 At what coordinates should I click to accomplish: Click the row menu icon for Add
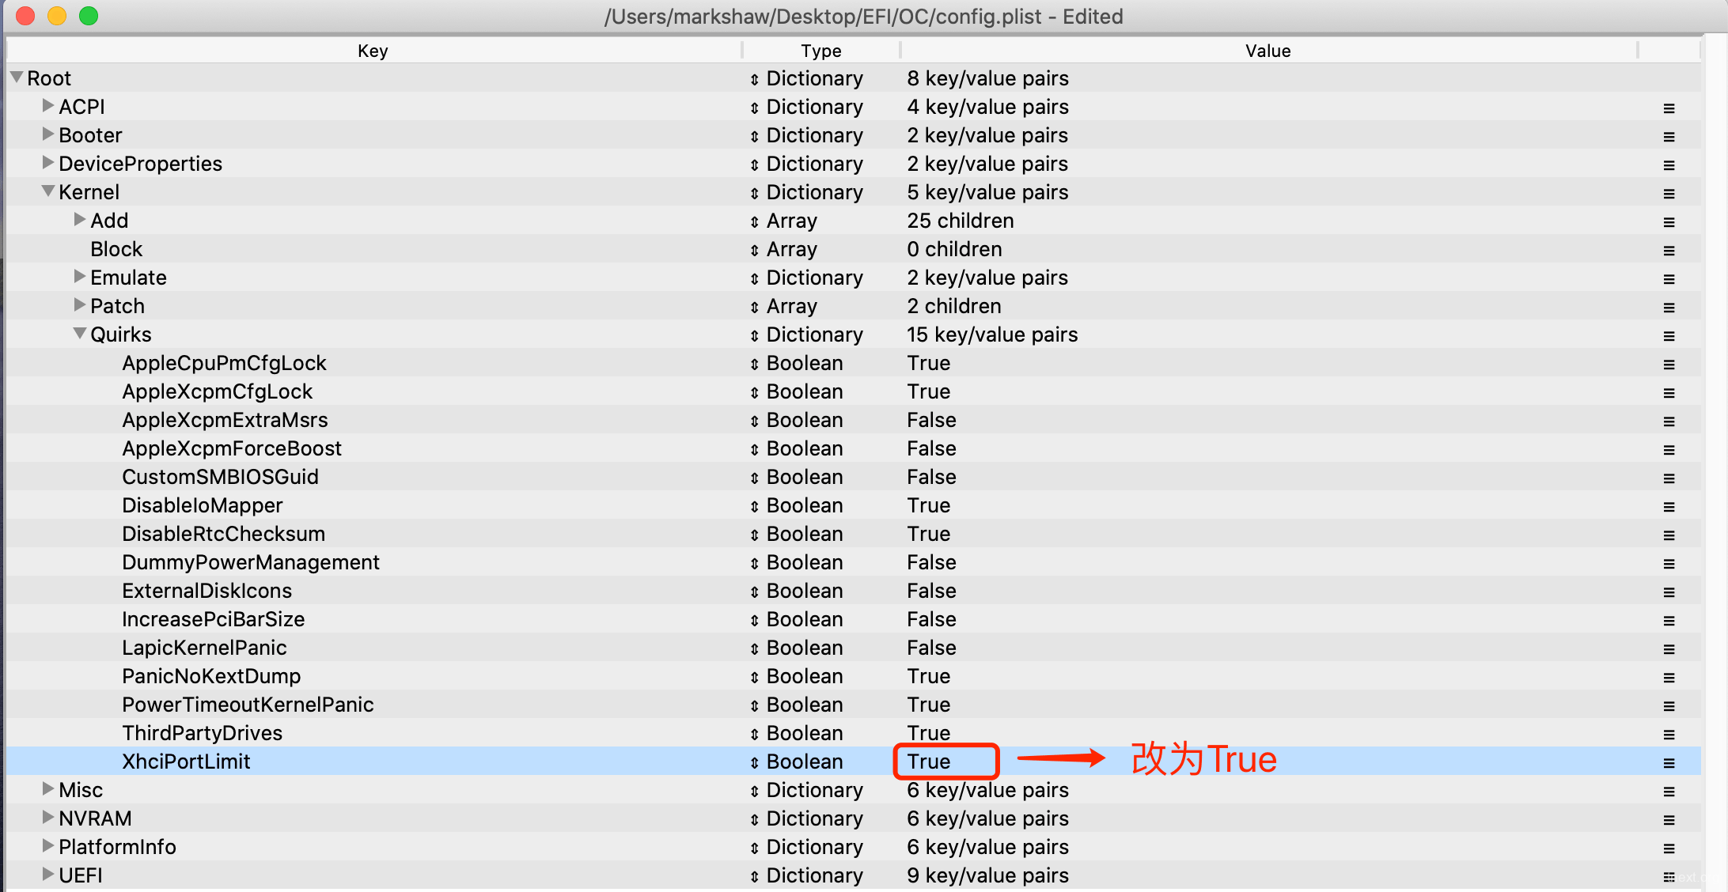click(1669, 221)
